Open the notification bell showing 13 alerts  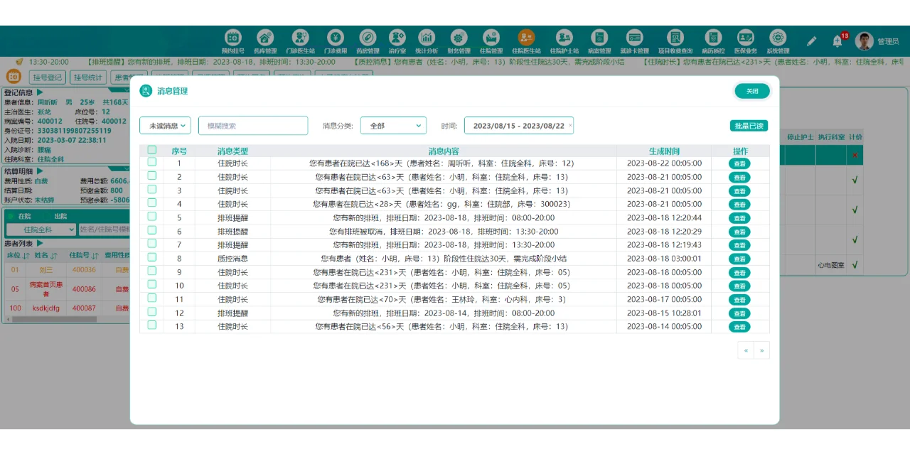click(x=837, y=40)
